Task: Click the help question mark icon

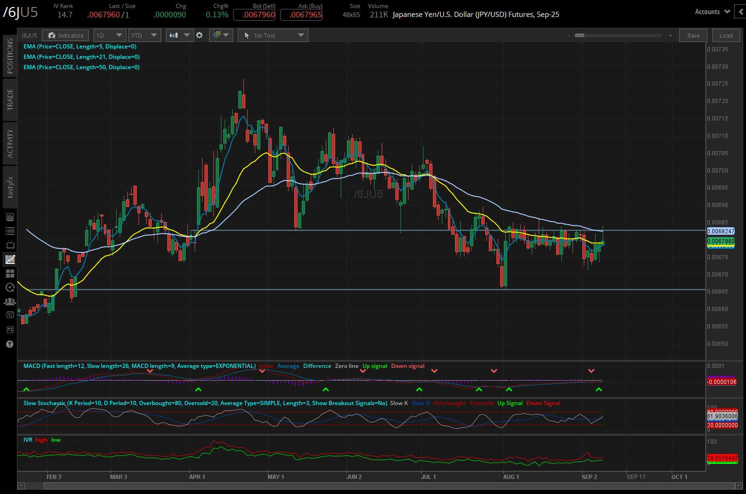Action: [x=10, y=344]
